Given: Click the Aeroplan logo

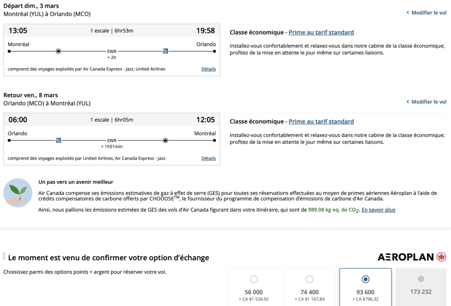Looking at the screenshot, I should pyautogui.click(x=406, y=257).
